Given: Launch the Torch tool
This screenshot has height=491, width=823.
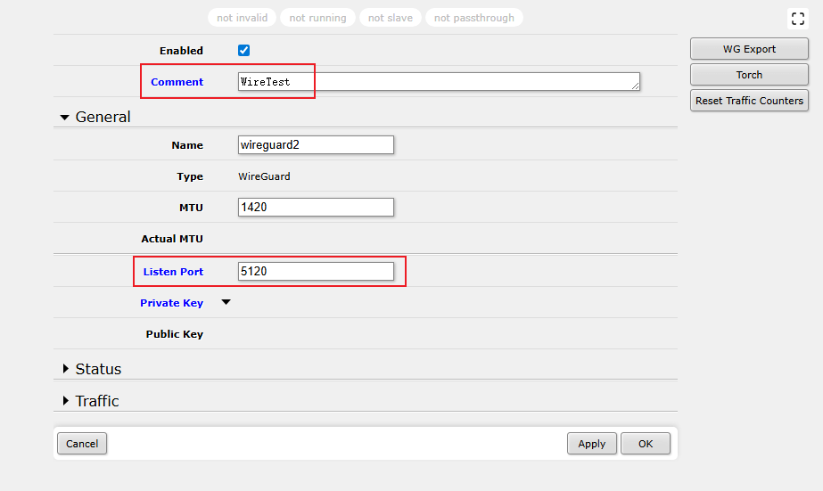Looking at the screenshot, I should tap(749, 75).
